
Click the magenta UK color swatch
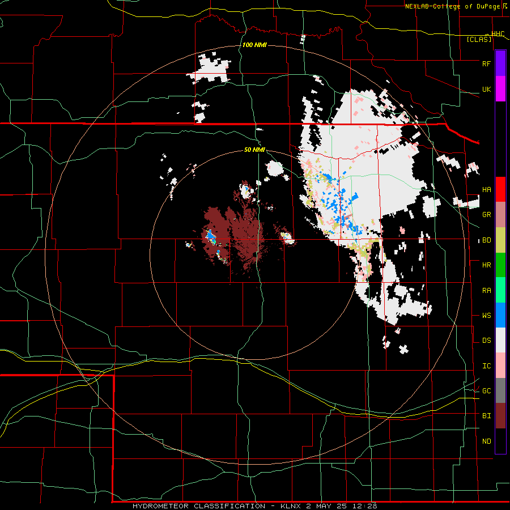(x=500, y=89)
